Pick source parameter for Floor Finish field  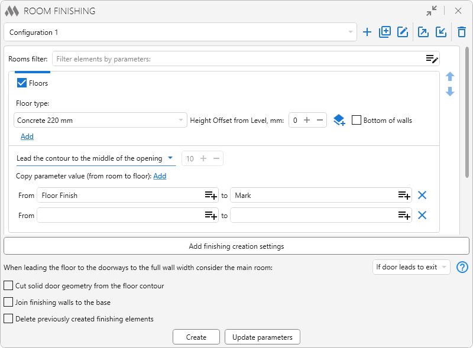click(x=211, y=196)
